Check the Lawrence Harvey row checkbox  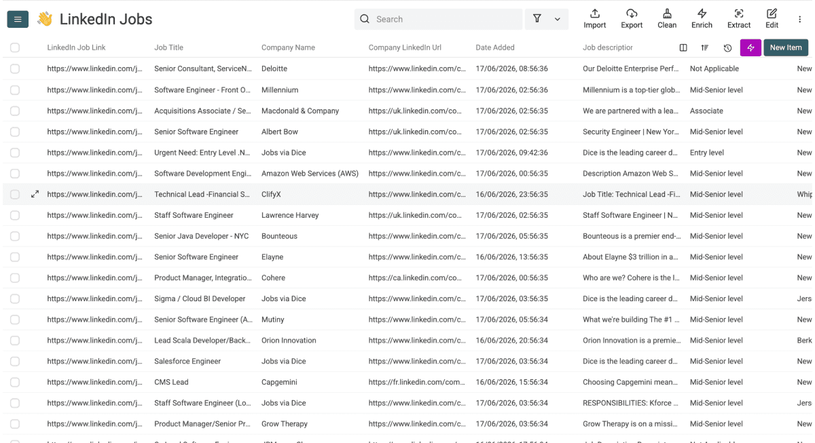tap(15, 215)
